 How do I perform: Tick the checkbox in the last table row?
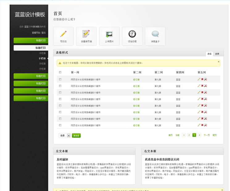click(x=60, y=125)
